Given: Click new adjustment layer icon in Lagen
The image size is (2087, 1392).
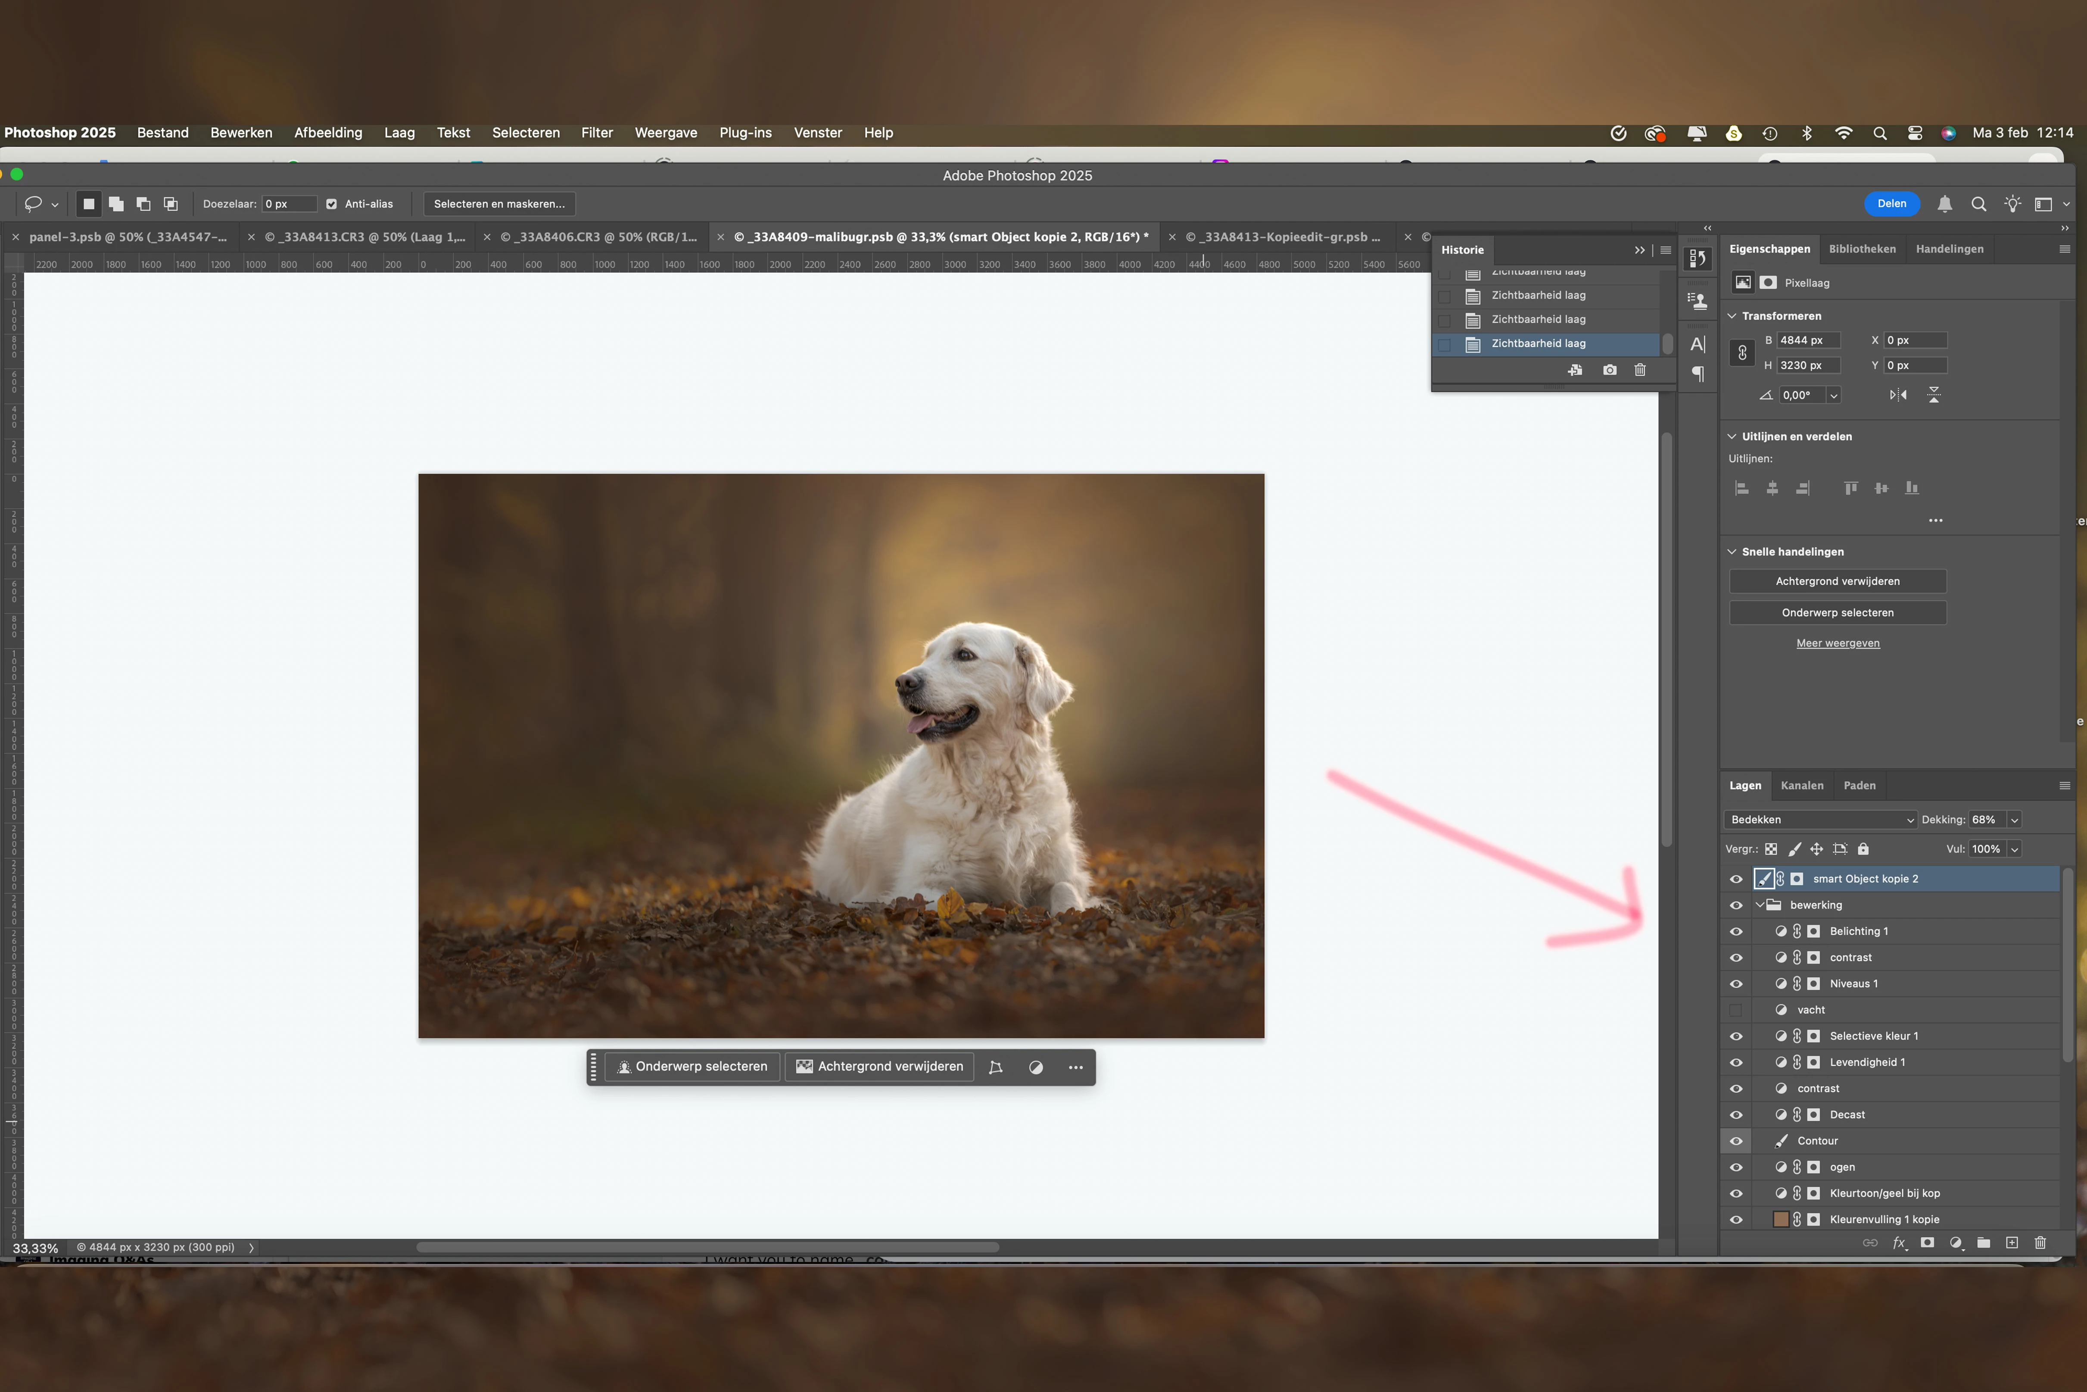Looking at the screenshot, I should coord(1956,1243).
